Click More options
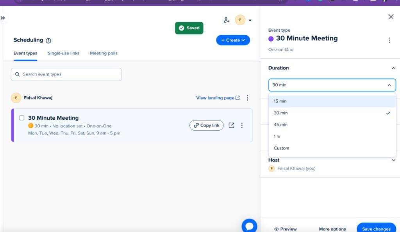 [332, 229]
